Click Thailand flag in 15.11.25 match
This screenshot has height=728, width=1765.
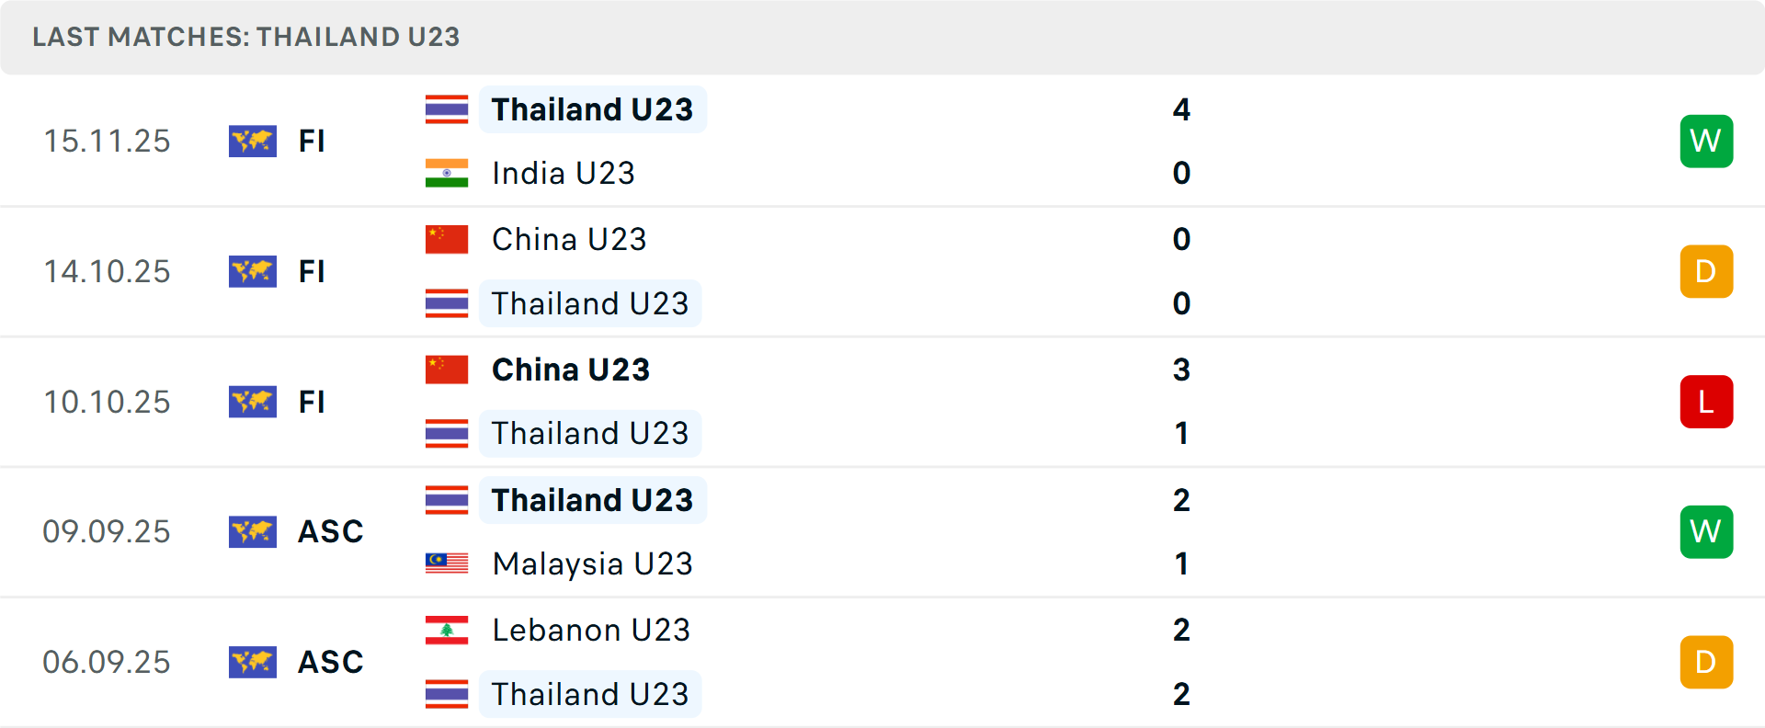447,109
